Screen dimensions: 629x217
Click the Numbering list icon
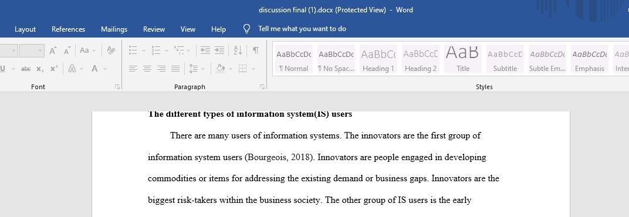click(155, 50)
